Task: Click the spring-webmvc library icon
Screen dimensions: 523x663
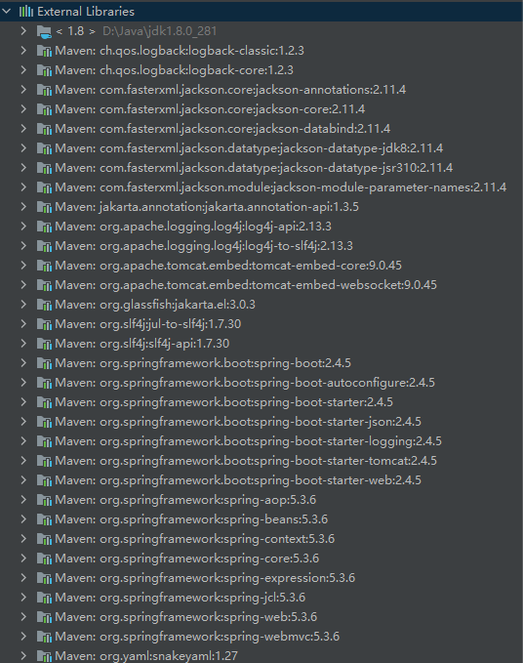Action: pyautogui.click(x=44, y=637)
